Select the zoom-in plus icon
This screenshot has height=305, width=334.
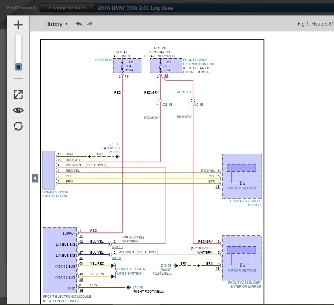point(18,25)
